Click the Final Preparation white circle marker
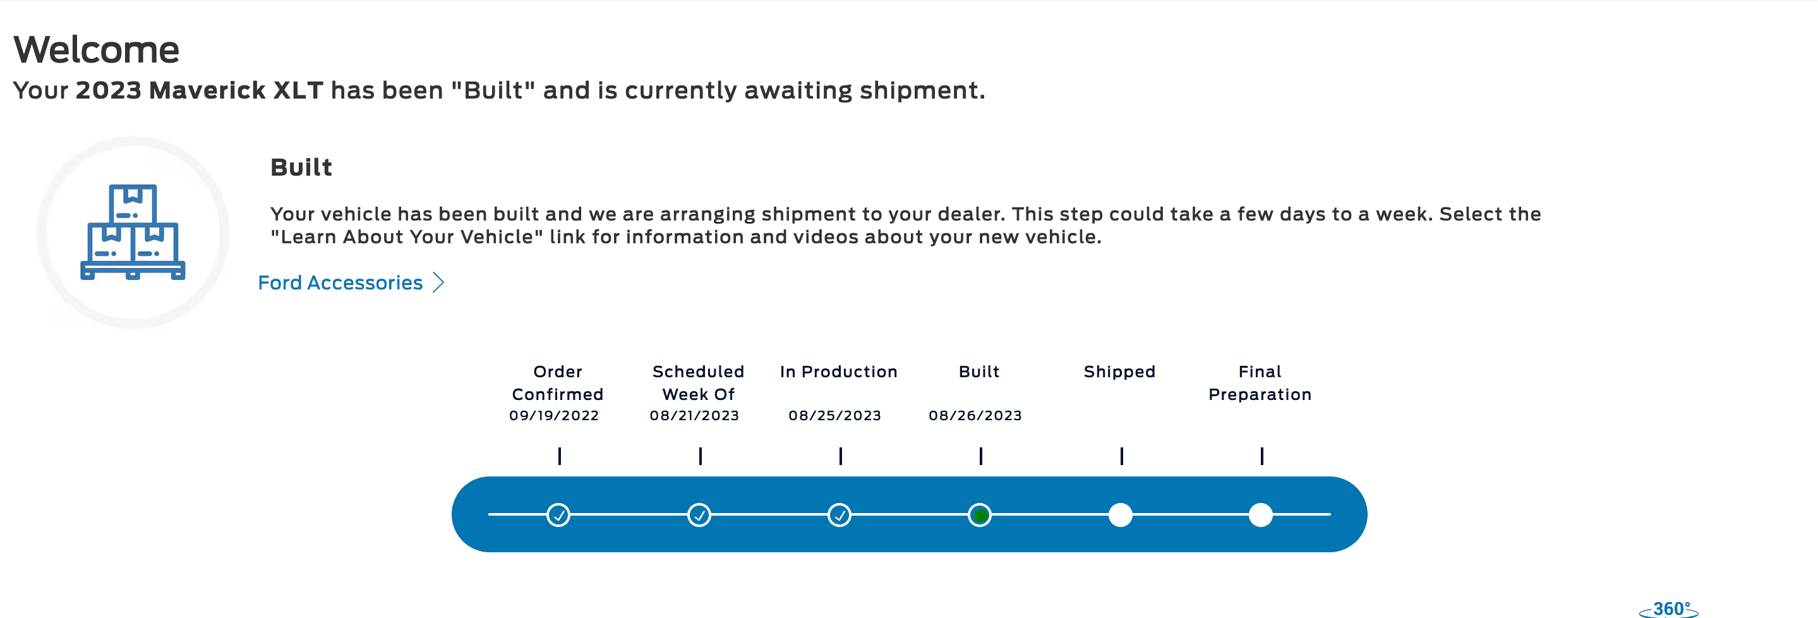 point(1260,515)
